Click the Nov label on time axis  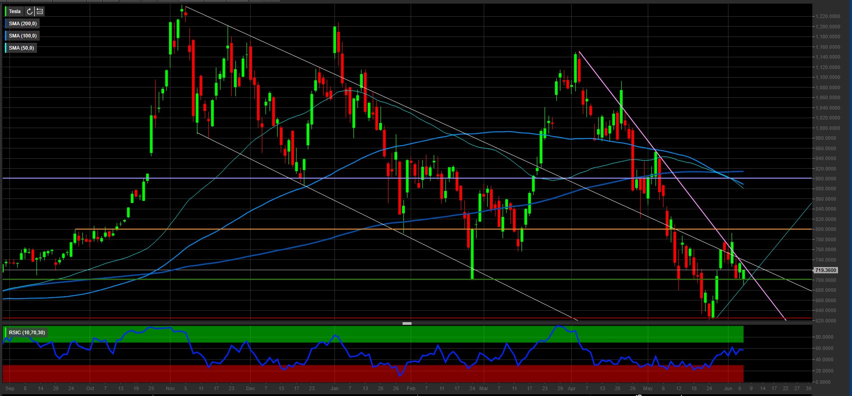[x=170, y=388]
